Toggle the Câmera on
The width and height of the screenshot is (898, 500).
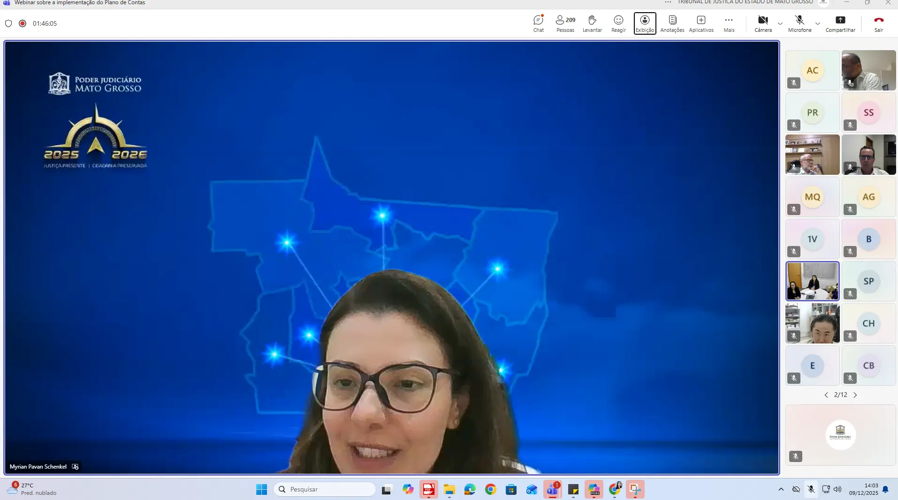763,23
